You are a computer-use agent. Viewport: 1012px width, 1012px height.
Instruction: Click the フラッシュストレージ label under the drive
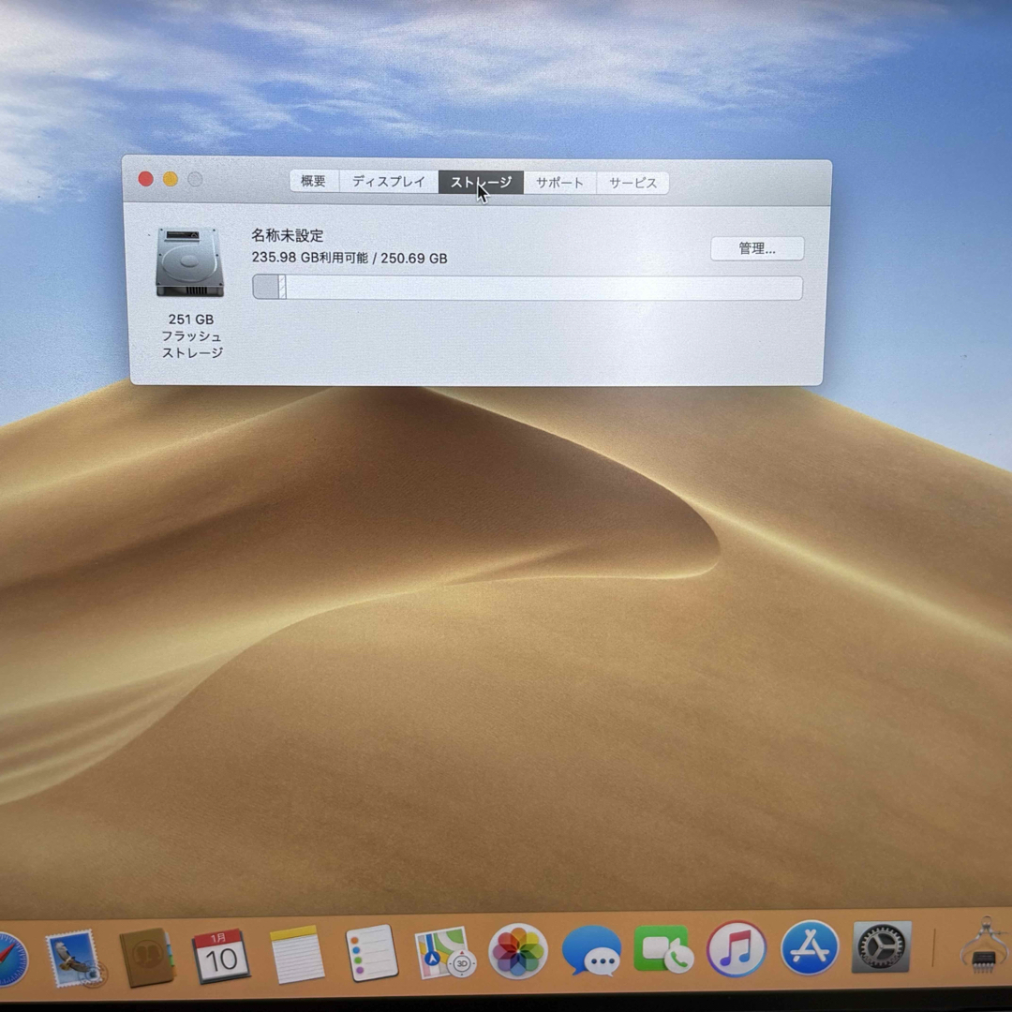coord(192,345)
